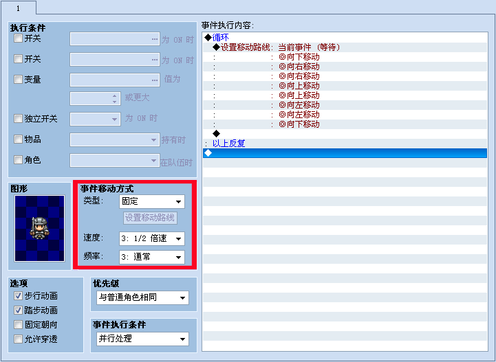Tick the 变量 condition checkbox
This screenshot has width=496, height=362.
point(18,79)
